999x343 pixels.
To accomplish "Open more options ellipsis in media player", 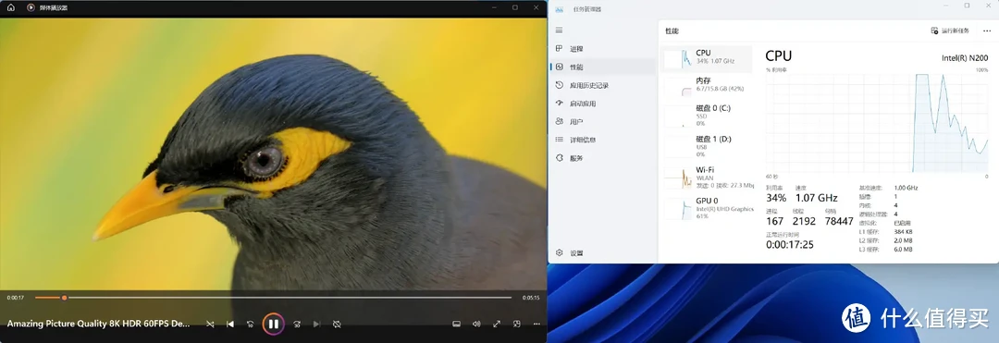I will (536, 324).
